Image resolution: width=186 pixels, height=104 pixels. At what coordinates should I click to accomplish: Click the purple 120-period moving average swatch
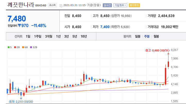(31, 47)
